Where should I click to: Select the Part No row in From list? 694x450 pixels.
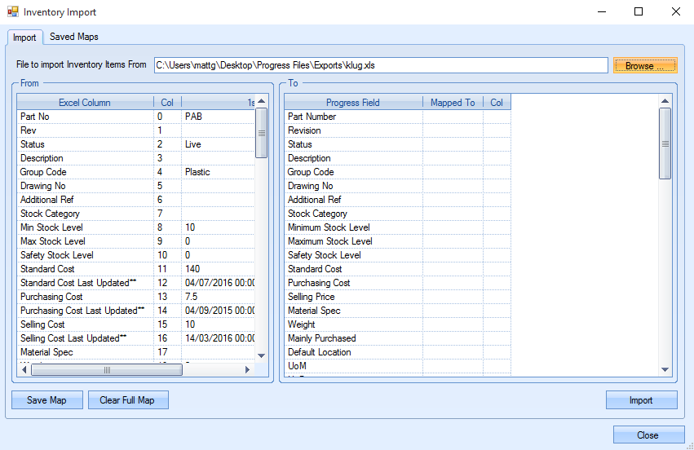(x=85, y=117)
